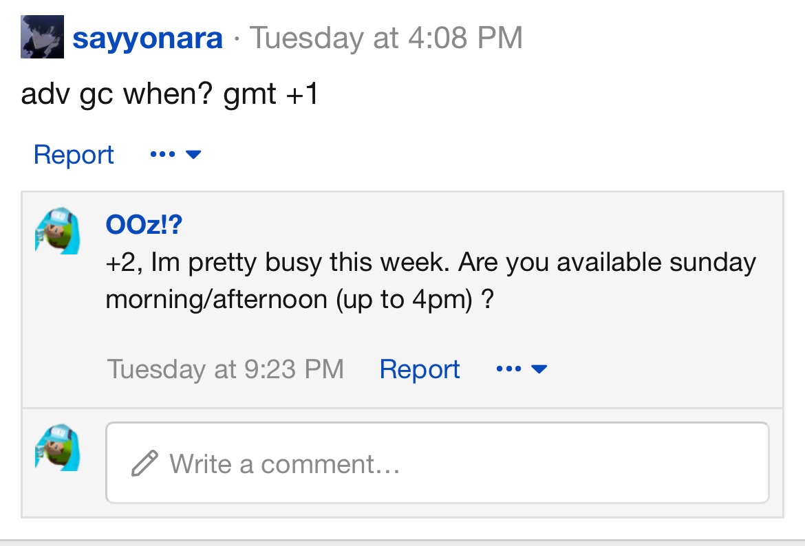Visit OOz!? profile via username link
This screenshot has width=805, height=546.
[144, 224]
